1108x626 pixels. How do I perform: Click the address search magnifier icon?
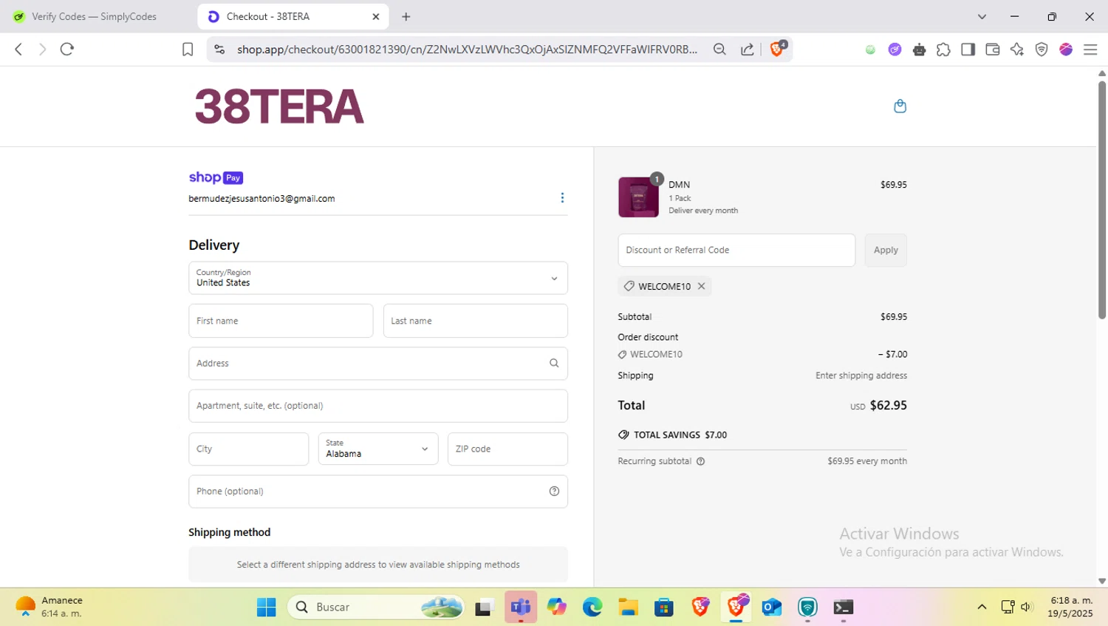(x=554, y=363)
